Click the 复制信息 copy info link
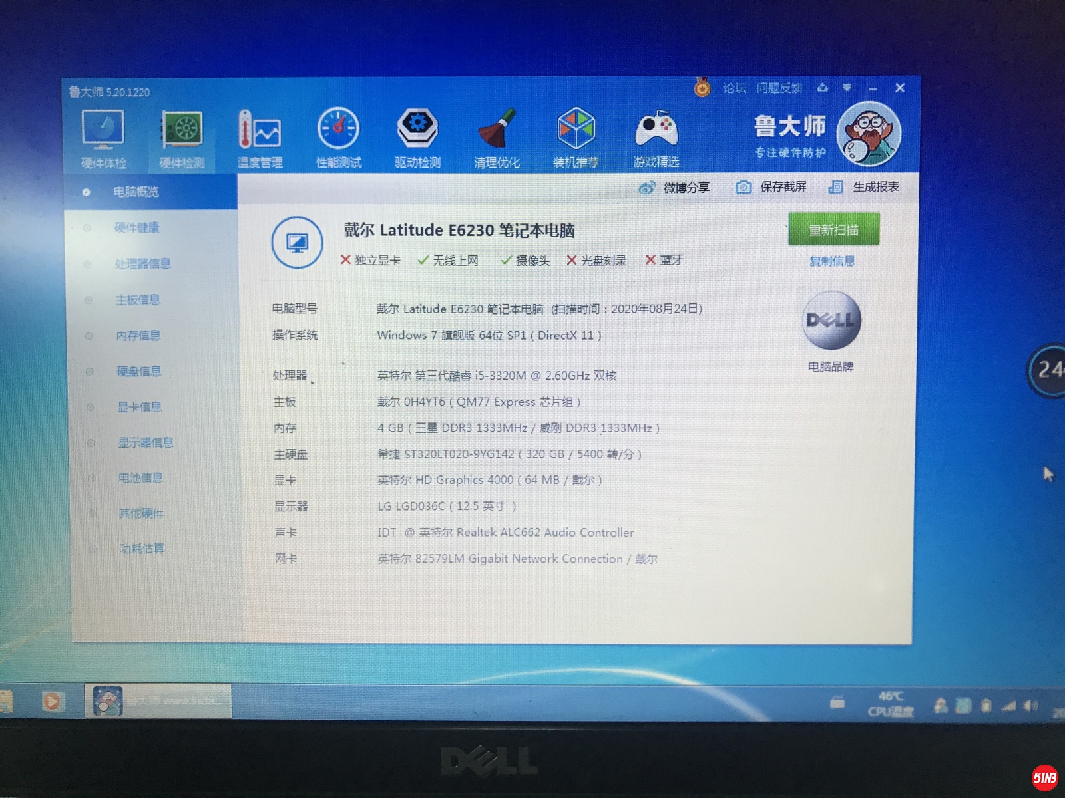This screenshot has width=1065, height=798. tap(832, 261)
